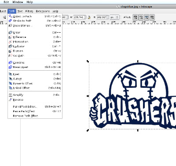Image resolution: width=176 pixels, height=166 pixels.
Task: Click the Exclusion icon in menu
Action: point(11,46)
